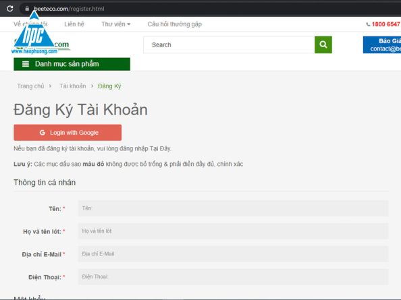The height and width of the screenshot is (300, 401).
Task: Open the Tài khoản breadcrumb link
Action: click(x=73, y=86)
